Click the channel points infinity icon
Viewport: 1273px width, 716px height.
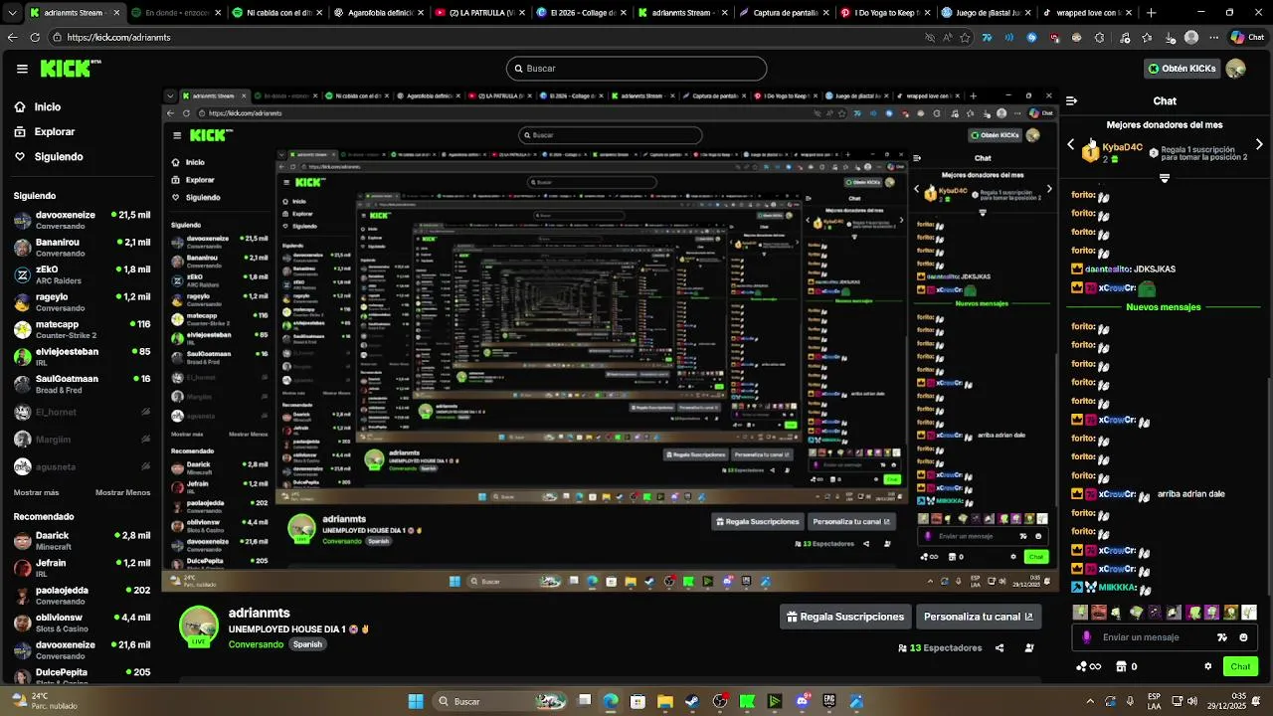(1089, 666)
